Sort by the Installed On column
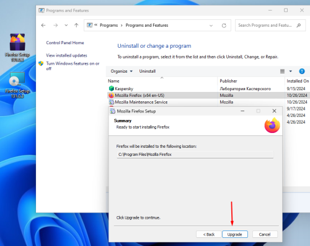This screenshot has width=310, height=246. point(298,81)
